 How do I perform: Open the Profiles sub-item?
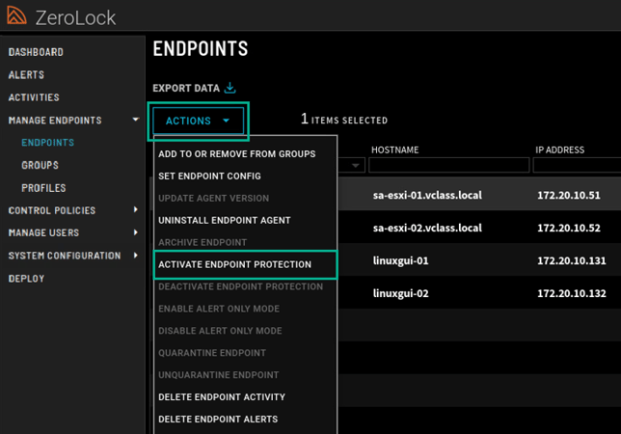(43, 188)
